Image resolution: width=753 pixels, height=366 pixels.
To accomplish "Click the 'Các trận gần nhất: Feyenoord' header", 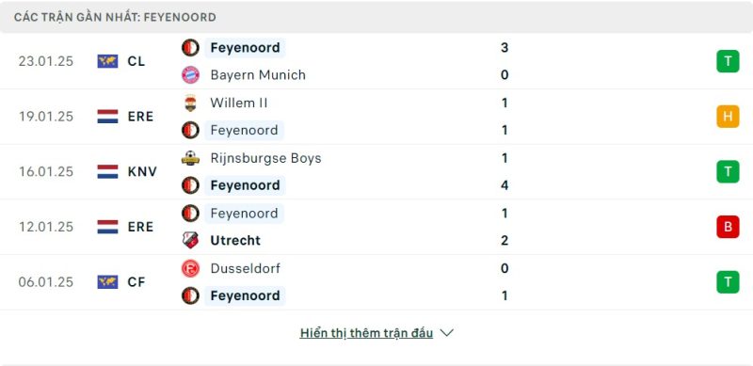I will pos(115,17).
